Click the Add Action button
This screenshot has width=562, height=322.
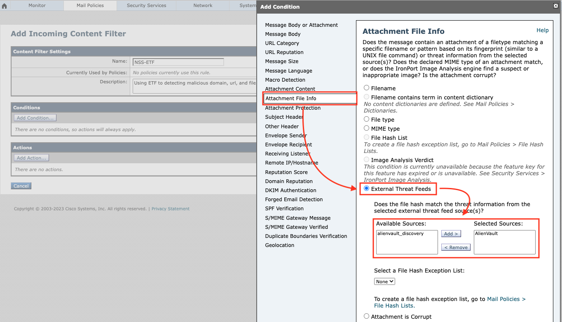(x=31, y=157)
